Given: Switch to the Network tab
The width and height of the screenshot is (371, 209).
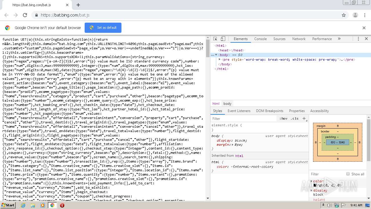Looking at the screenshot, I should [299, 39].
